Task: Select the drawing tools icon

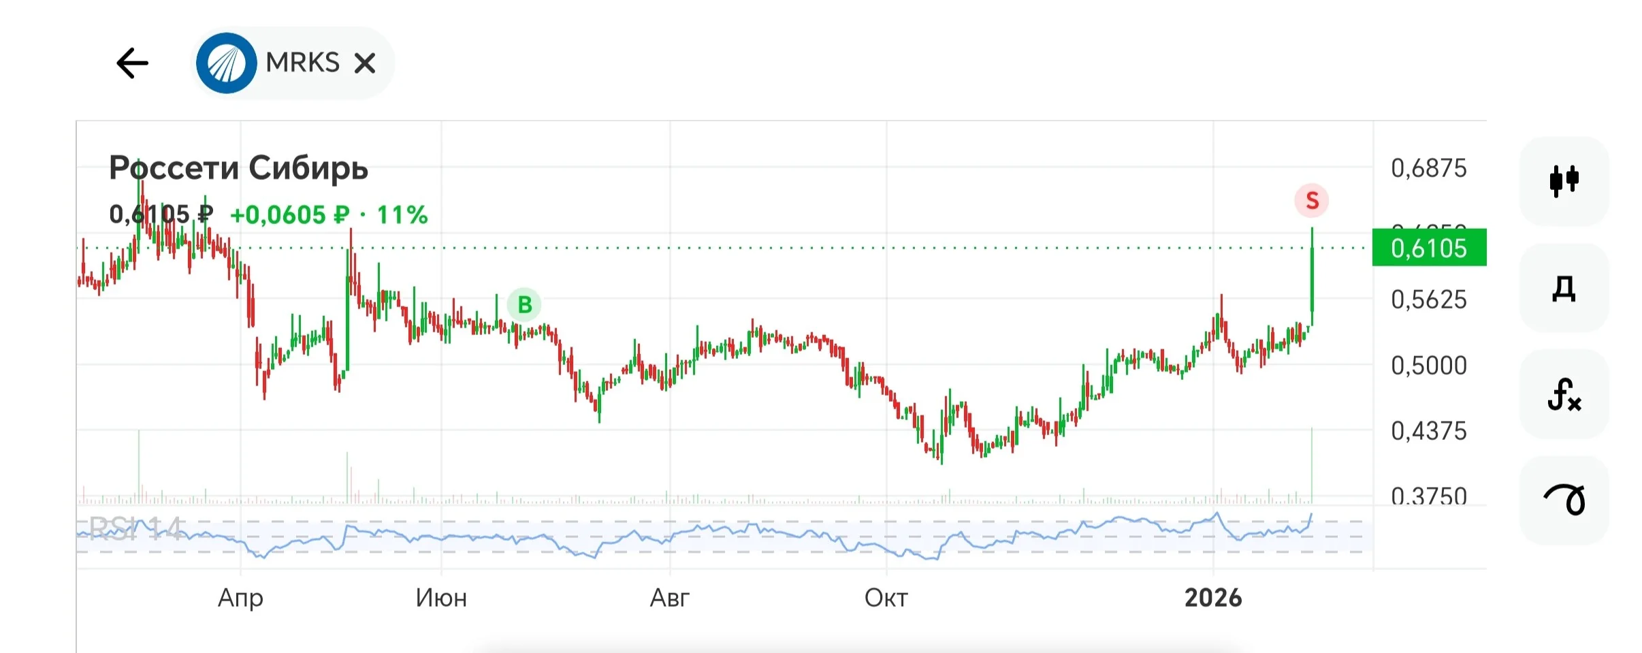Action: 1564,500
